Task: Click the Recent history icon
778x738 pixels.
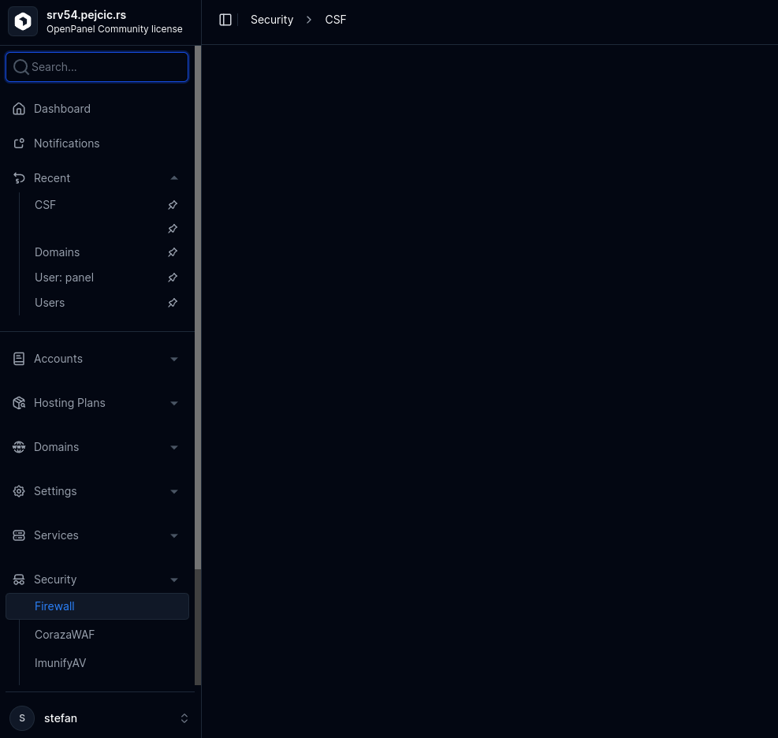Action: coord(19,178)
